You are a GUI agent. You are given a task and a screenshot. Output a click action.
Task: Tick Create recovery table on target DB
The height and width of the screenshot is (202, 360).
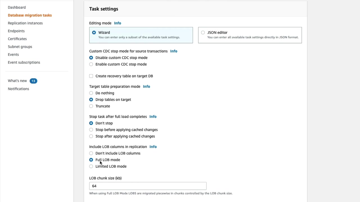pos(91,76)
